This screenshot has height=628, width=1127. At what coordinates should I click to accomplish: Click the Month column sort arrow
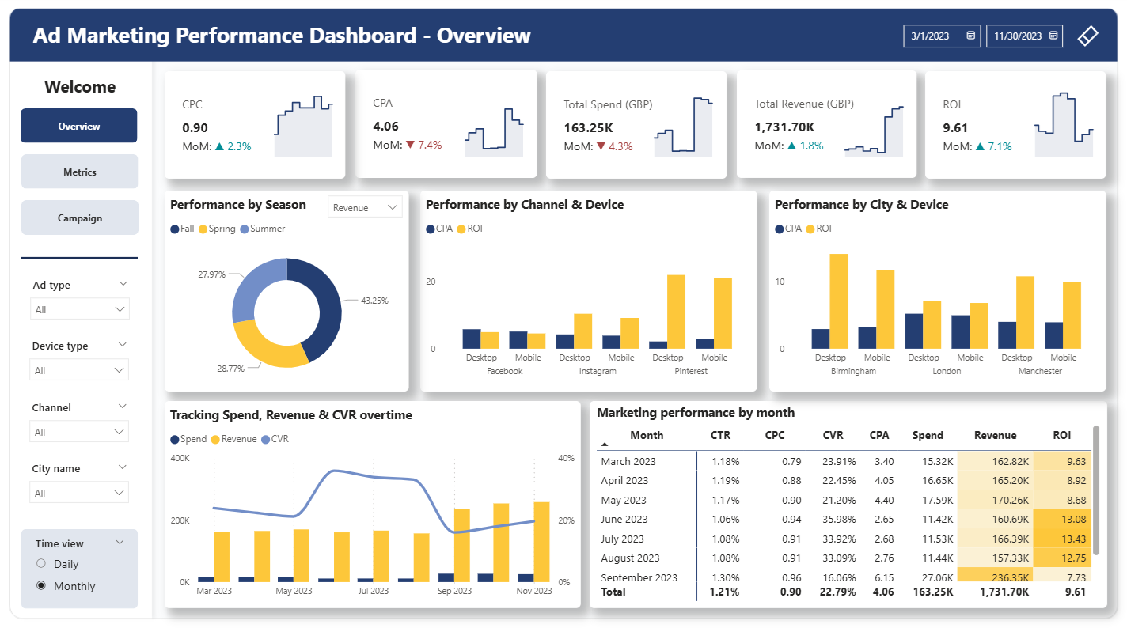(x=605, y=445)
